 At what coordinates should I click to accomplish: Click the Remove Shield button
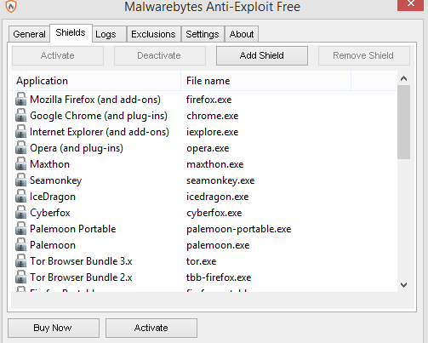click(x=363, y=55)
